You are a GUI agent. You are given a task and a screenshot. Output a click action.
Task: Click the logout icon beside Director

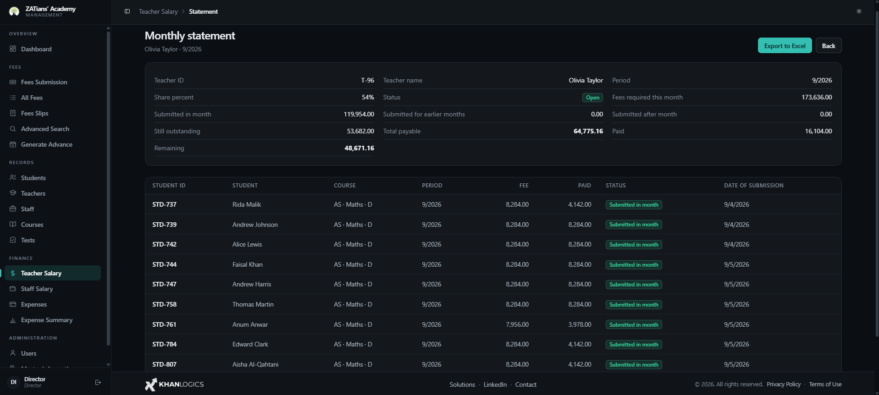[98, 382]
